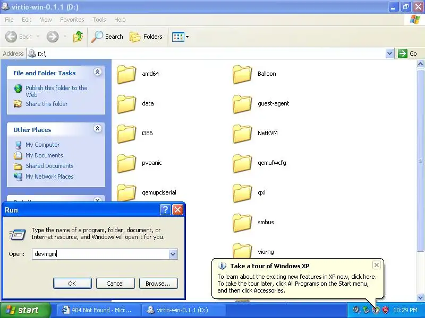The height and width of the screenshot is (318, 425).
Task: Open the Forward button history dropdown
Action: (65, 37)
